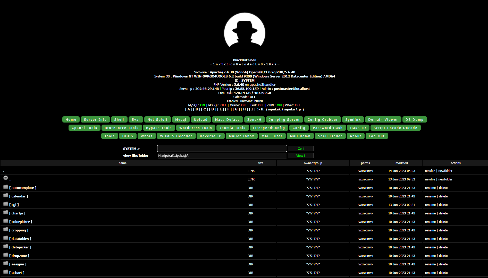Viewport: 488px width, 278px height.
Task: Click folder icon next to chartjs
Action: pos(6,212)
